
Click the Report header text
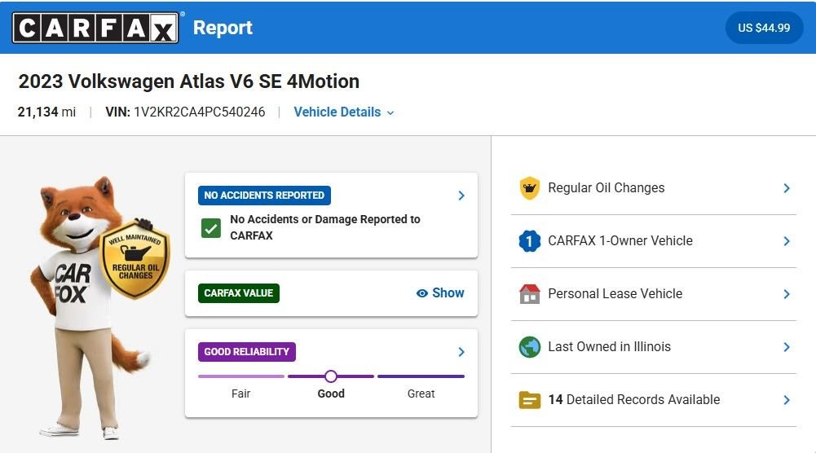click(223, 28)
